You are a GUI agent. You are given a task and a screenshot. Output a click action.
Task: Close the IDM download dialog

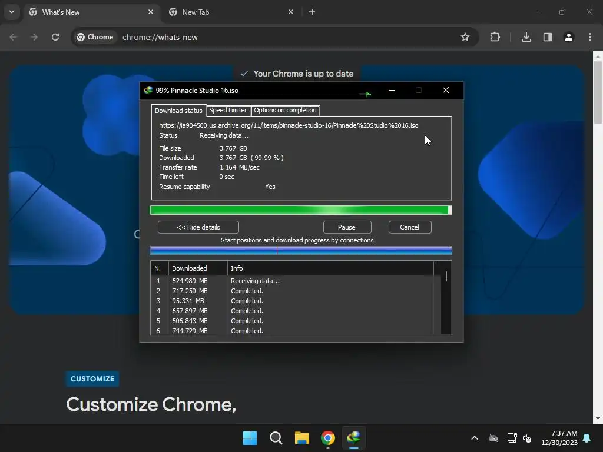point(446,90)
